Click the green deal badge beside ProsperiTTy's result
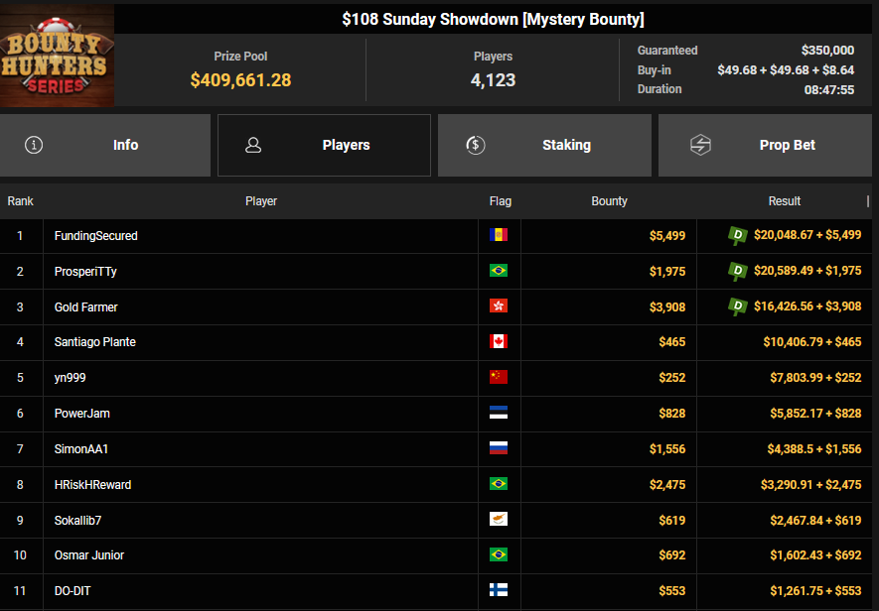 click(x=738, y=271)
